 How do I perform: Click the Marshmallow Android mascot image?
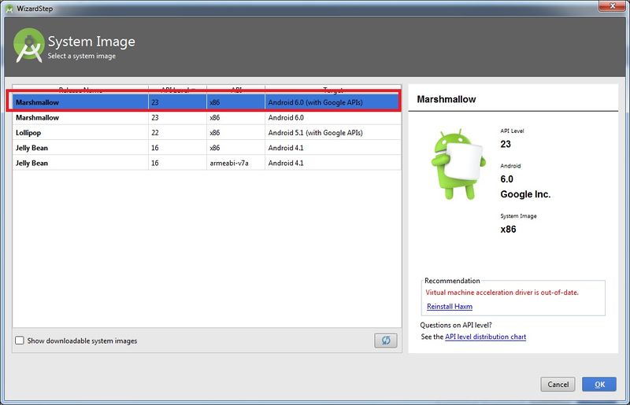458,164
